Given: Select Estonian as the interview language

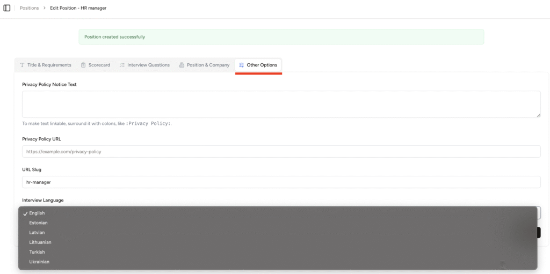Looking at the screenshot, I should click(38, 223).
